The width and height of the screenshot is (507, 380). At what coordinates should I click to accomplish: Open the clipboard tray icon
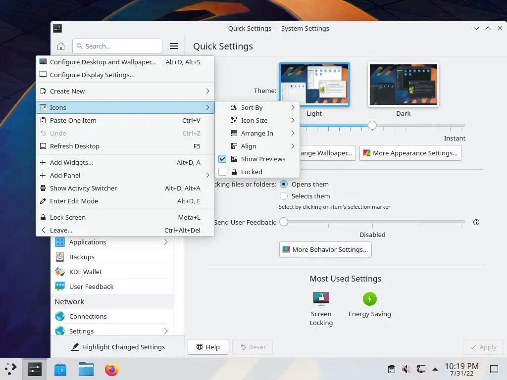[392, 369]
